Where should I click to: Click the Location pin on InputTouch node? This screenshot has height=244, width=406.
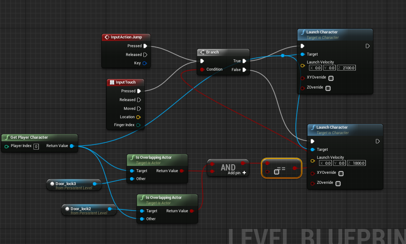pyautogui.click(x=138, y=117)
